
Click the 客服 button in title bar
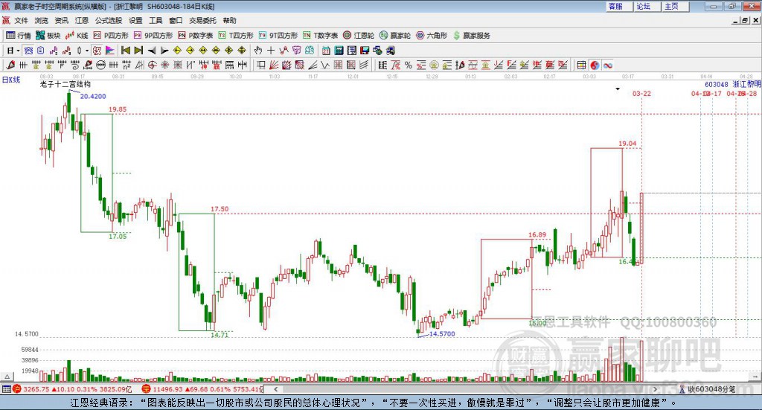(618, 6)
